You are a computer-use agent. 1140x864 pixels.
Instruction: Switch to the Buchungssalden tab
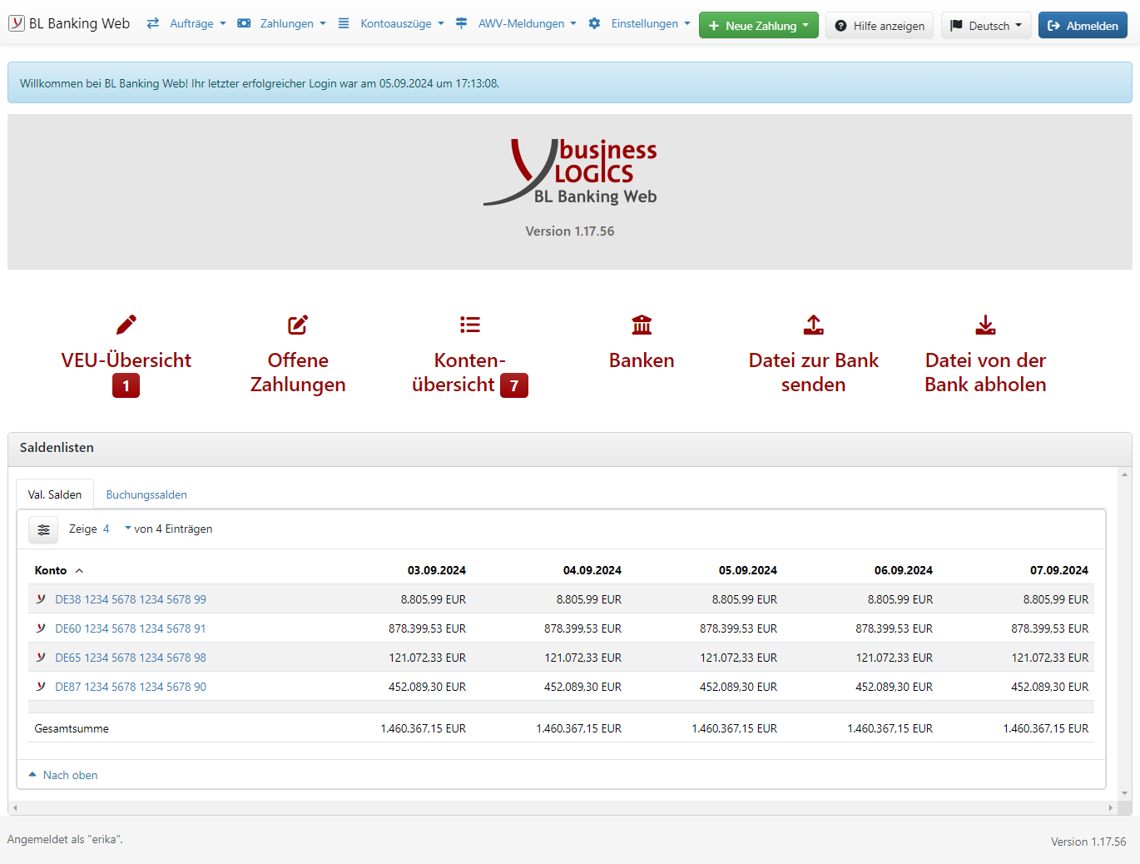tap(146, 494)
